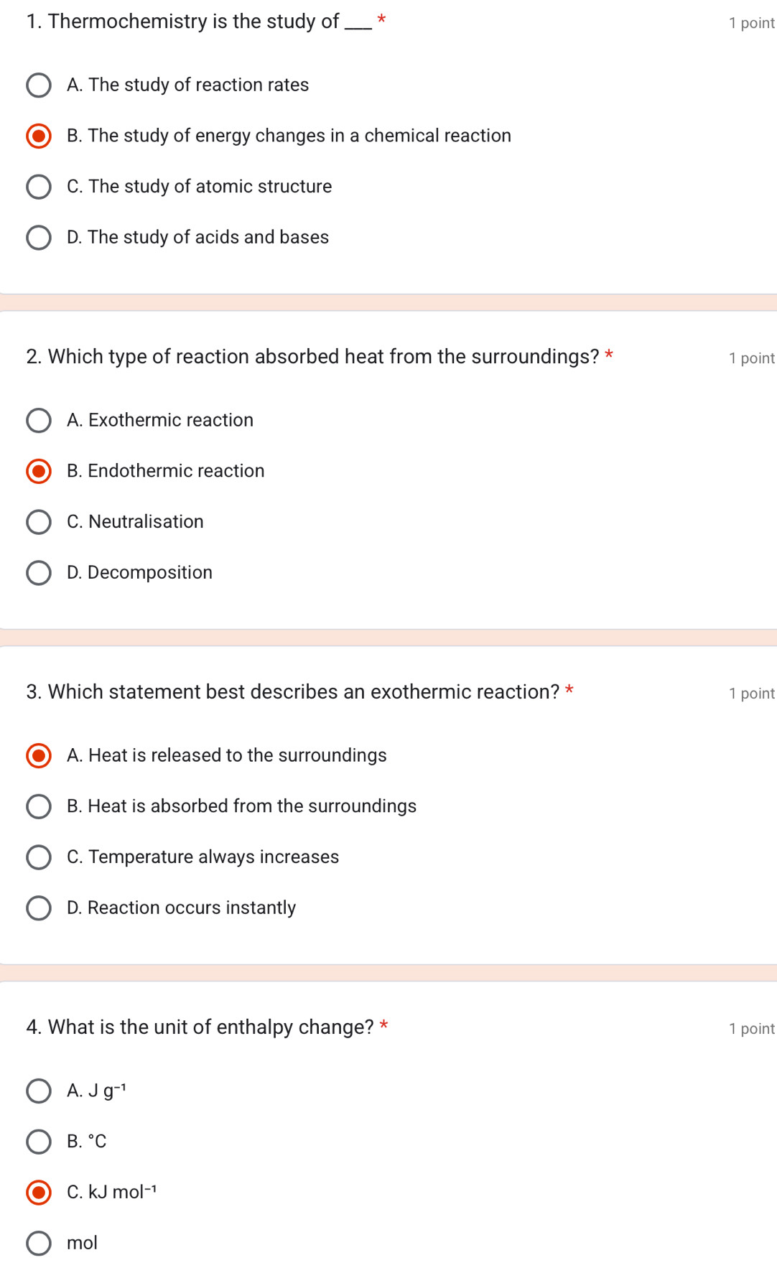Select 'The study of reaction rates' option
The width and height of the screenshot is (777, 1273).
[39, 85]
